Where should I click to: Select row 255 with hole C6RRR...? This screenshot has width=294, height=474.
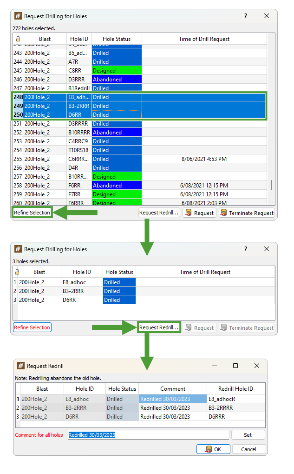pyautogui.click(x=139, y=159)
